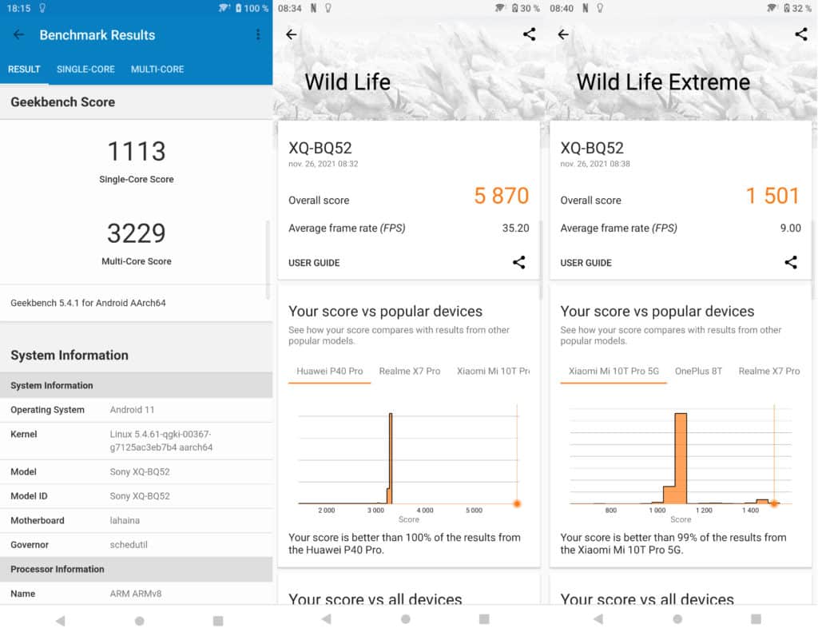Tap the Wild Life overall score 5 870
Image resolution: width=818 pixels, height=636 pixels.
[502, 197]
